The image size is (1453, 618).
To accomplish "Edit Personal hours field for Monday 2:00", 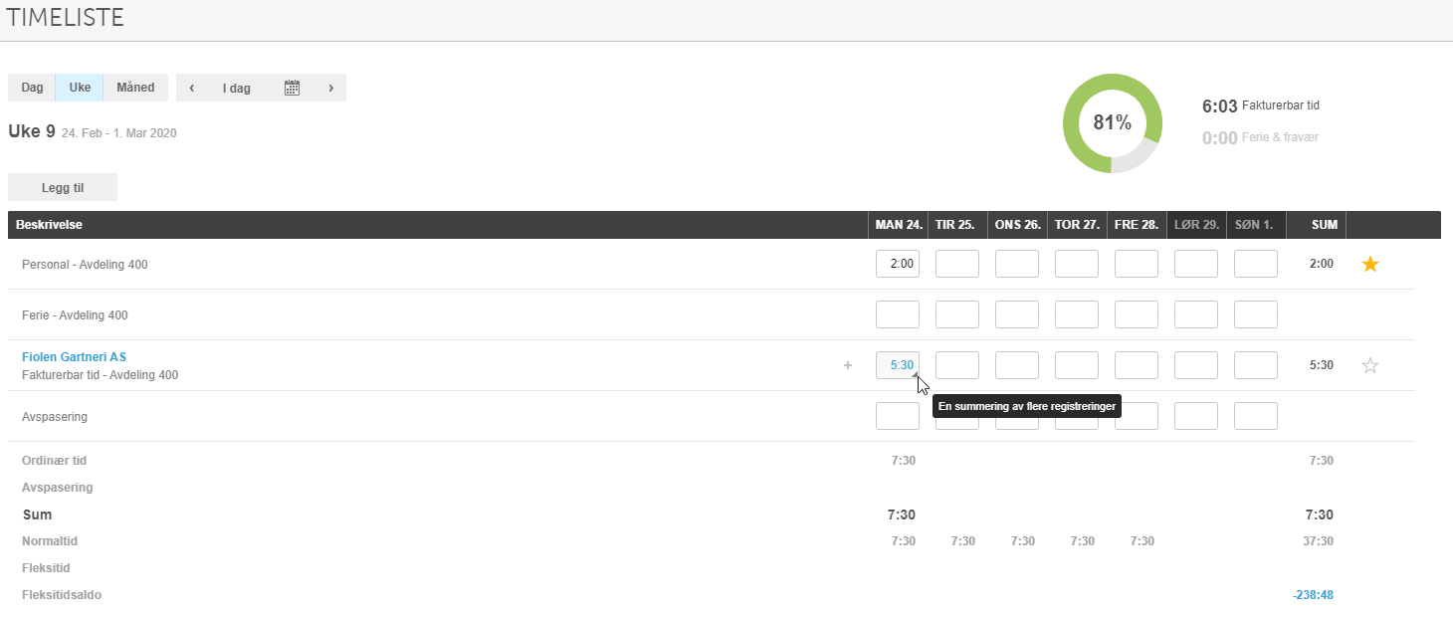I will click(x=898, y=264).
